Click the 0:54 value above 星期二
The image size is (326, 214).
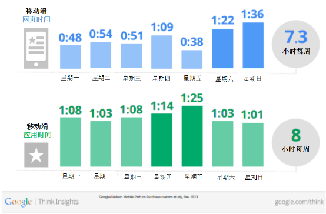(101, 34)
